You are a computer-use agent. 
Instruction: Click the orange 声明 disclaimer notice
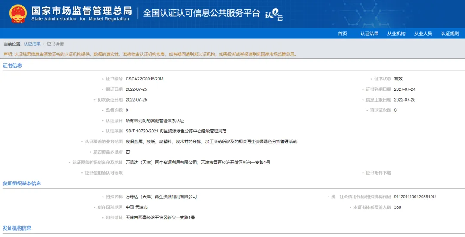[x=150, y=54]
